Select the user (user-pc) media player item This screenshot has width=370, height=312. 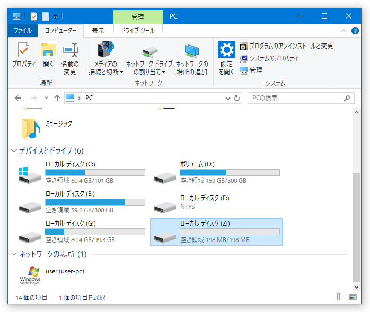click(52, 275)
